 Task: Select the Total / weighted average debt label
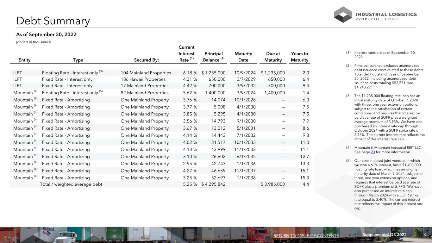click(x=71, y=184)
